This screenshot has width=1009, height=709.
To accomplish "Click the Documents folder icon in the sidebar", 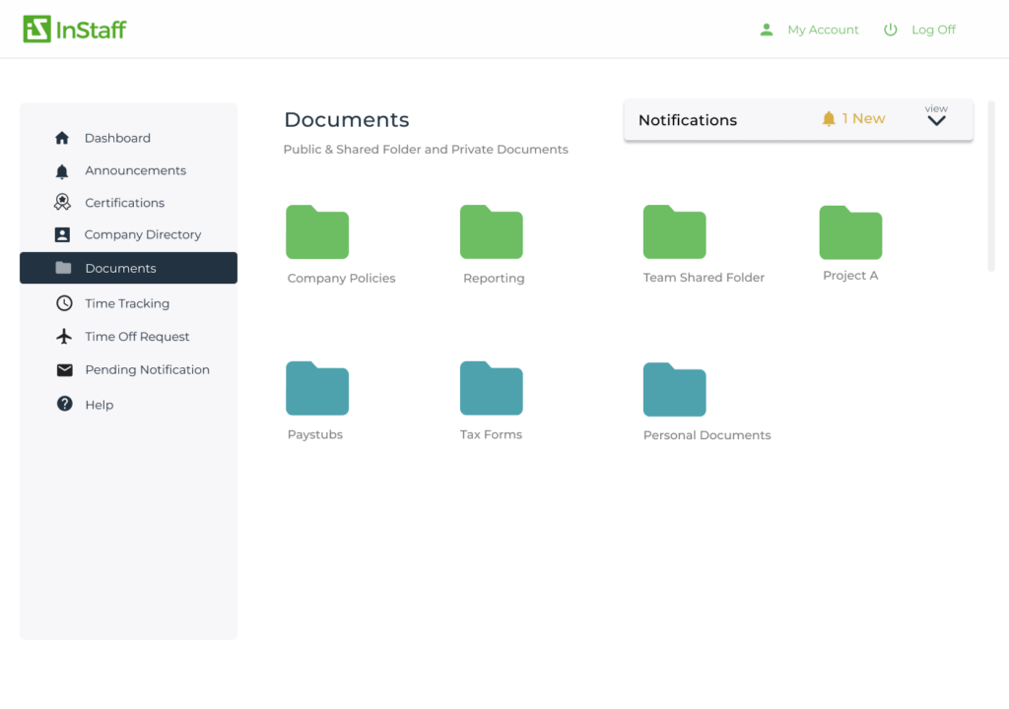I will click(x=63, y=268).
